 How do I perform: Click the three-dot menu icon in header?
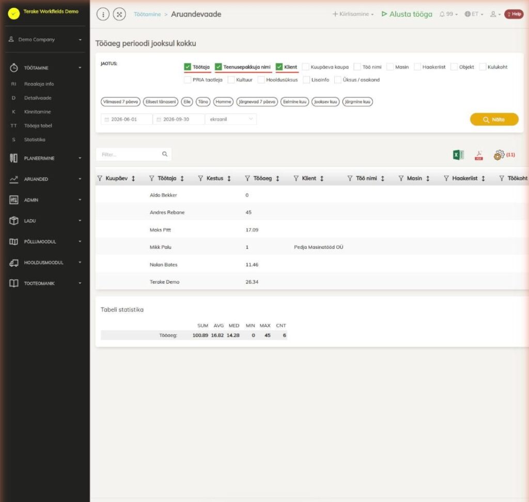(x=103, y=14)
